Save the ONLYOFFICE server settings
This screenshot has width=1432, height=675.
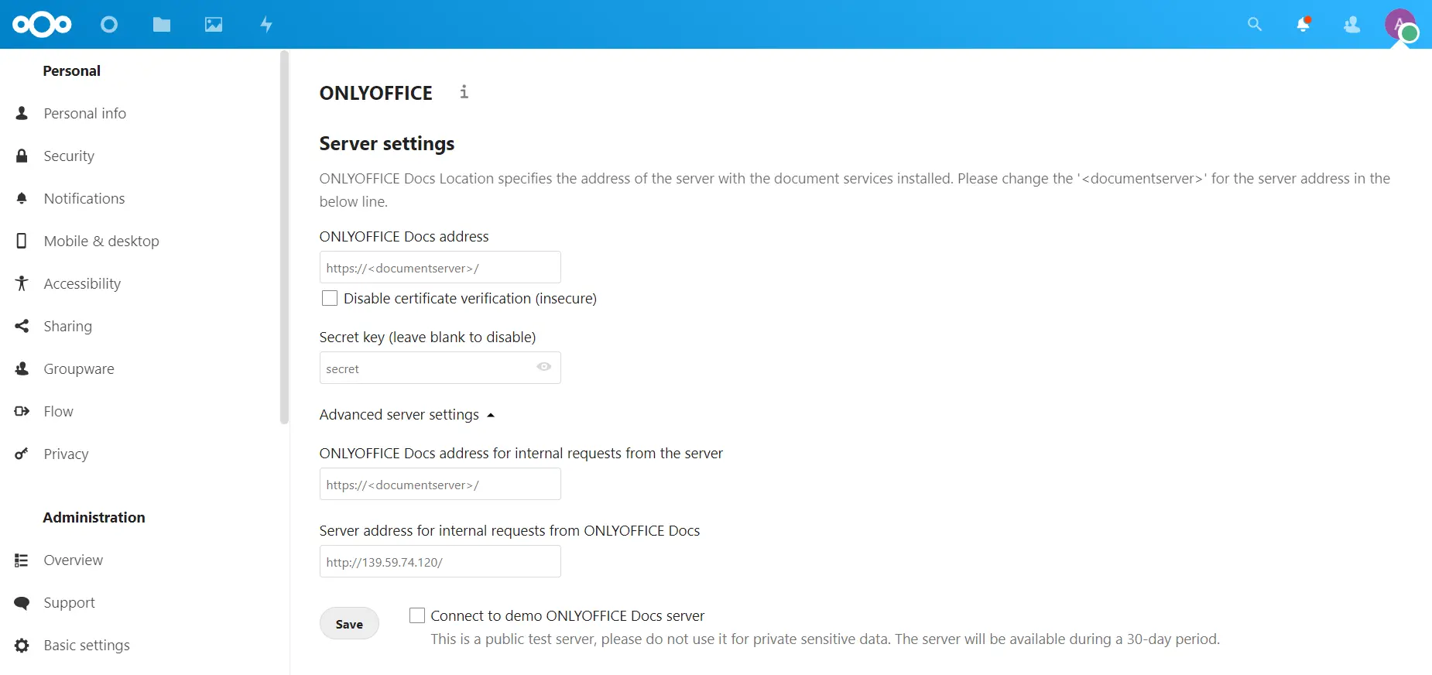[x=349, y=624]
